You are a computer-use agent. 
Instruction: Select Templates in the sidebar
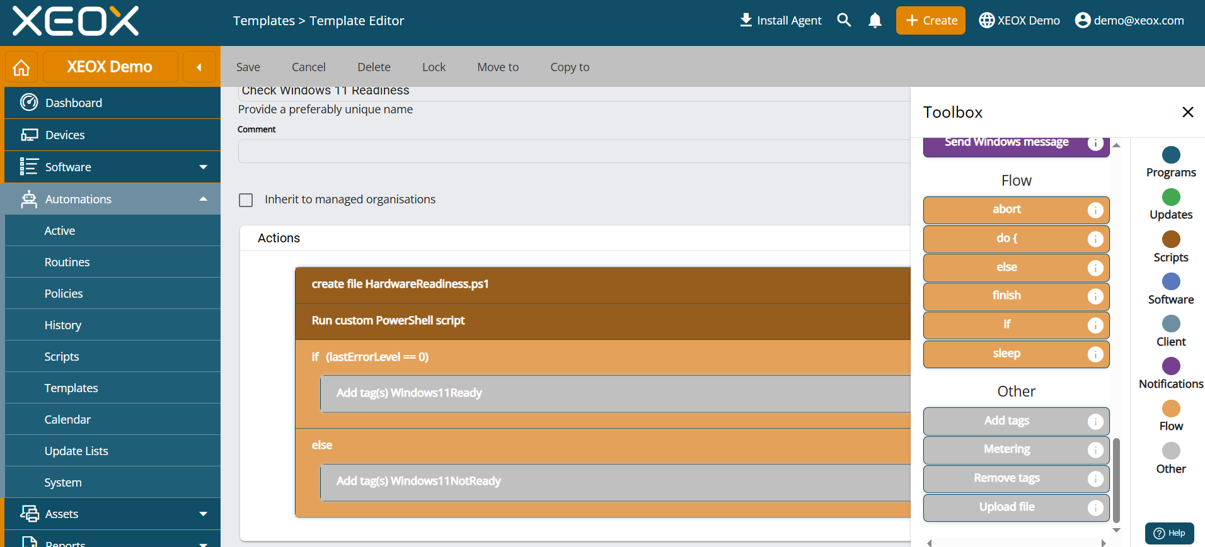(112, 388)
